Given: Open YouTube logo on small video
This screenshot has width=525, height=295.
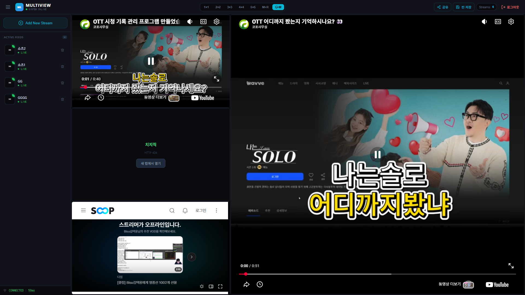Looking at the screenshot, I should (203, 98).
